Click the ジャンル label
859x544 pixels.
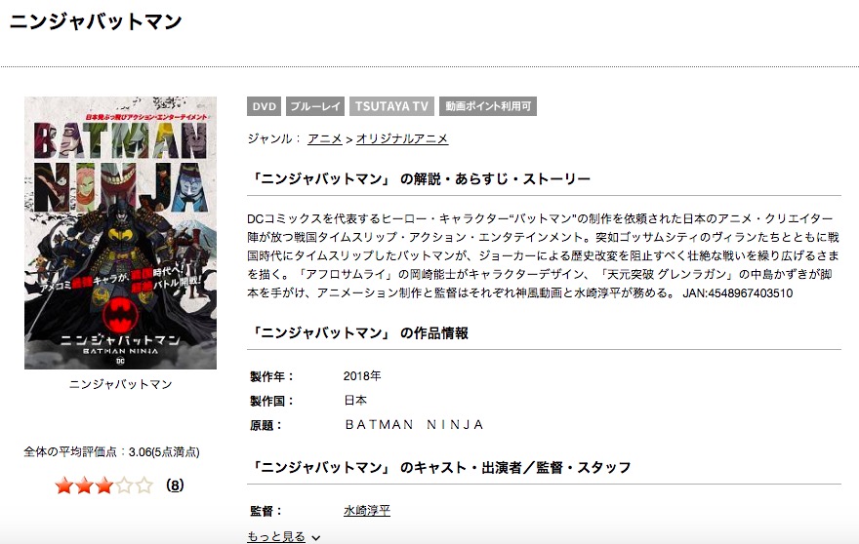pos(274,139)
